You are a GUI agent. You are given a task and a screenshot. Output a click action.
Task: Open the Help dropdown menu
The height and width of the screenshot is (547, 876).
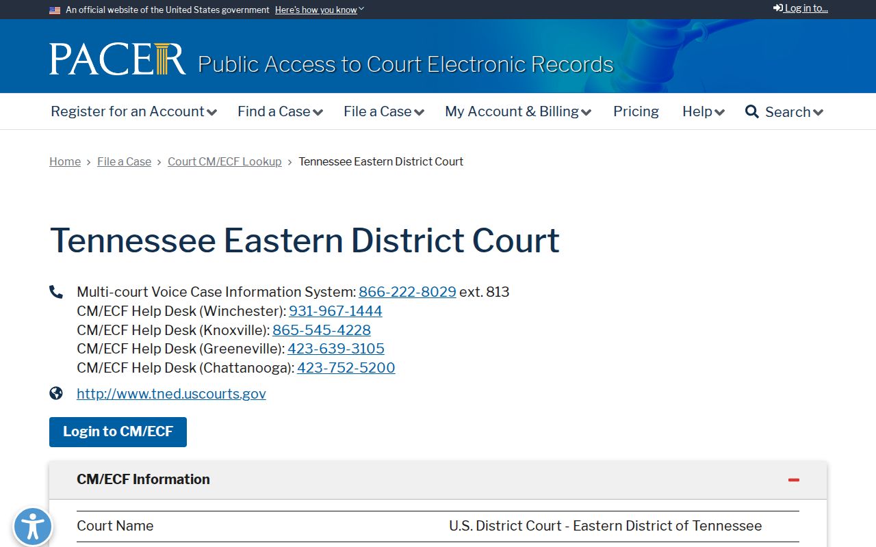(x=704, y=111)
